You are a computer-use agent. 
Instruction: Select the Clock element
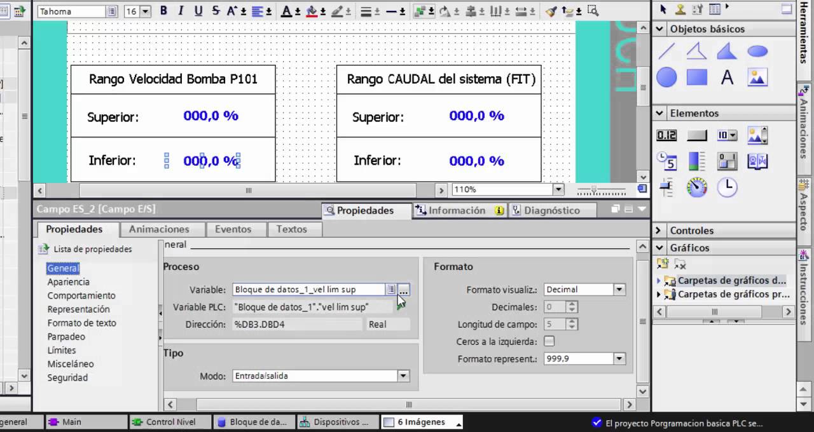[x=727, y=187]
